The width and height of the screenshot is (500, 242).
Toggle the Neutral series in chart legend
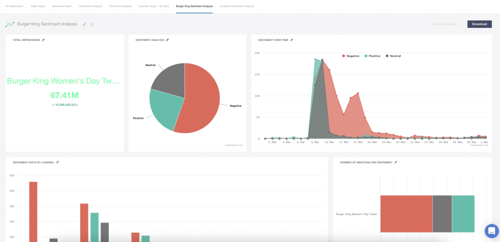click(394, 56)
